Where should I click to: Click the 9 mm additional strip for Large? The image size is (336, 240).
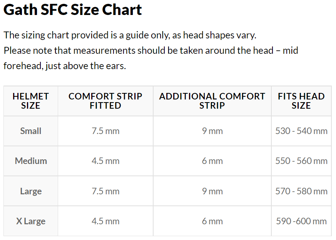coord(212,191)
